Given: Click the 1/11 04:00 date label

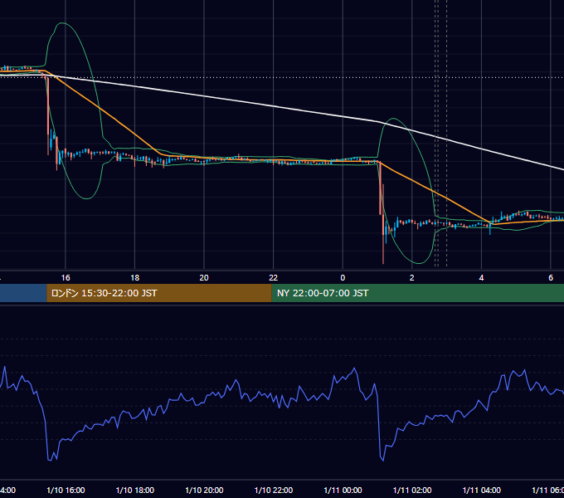Looking at the screenshot, I should 482,490.
